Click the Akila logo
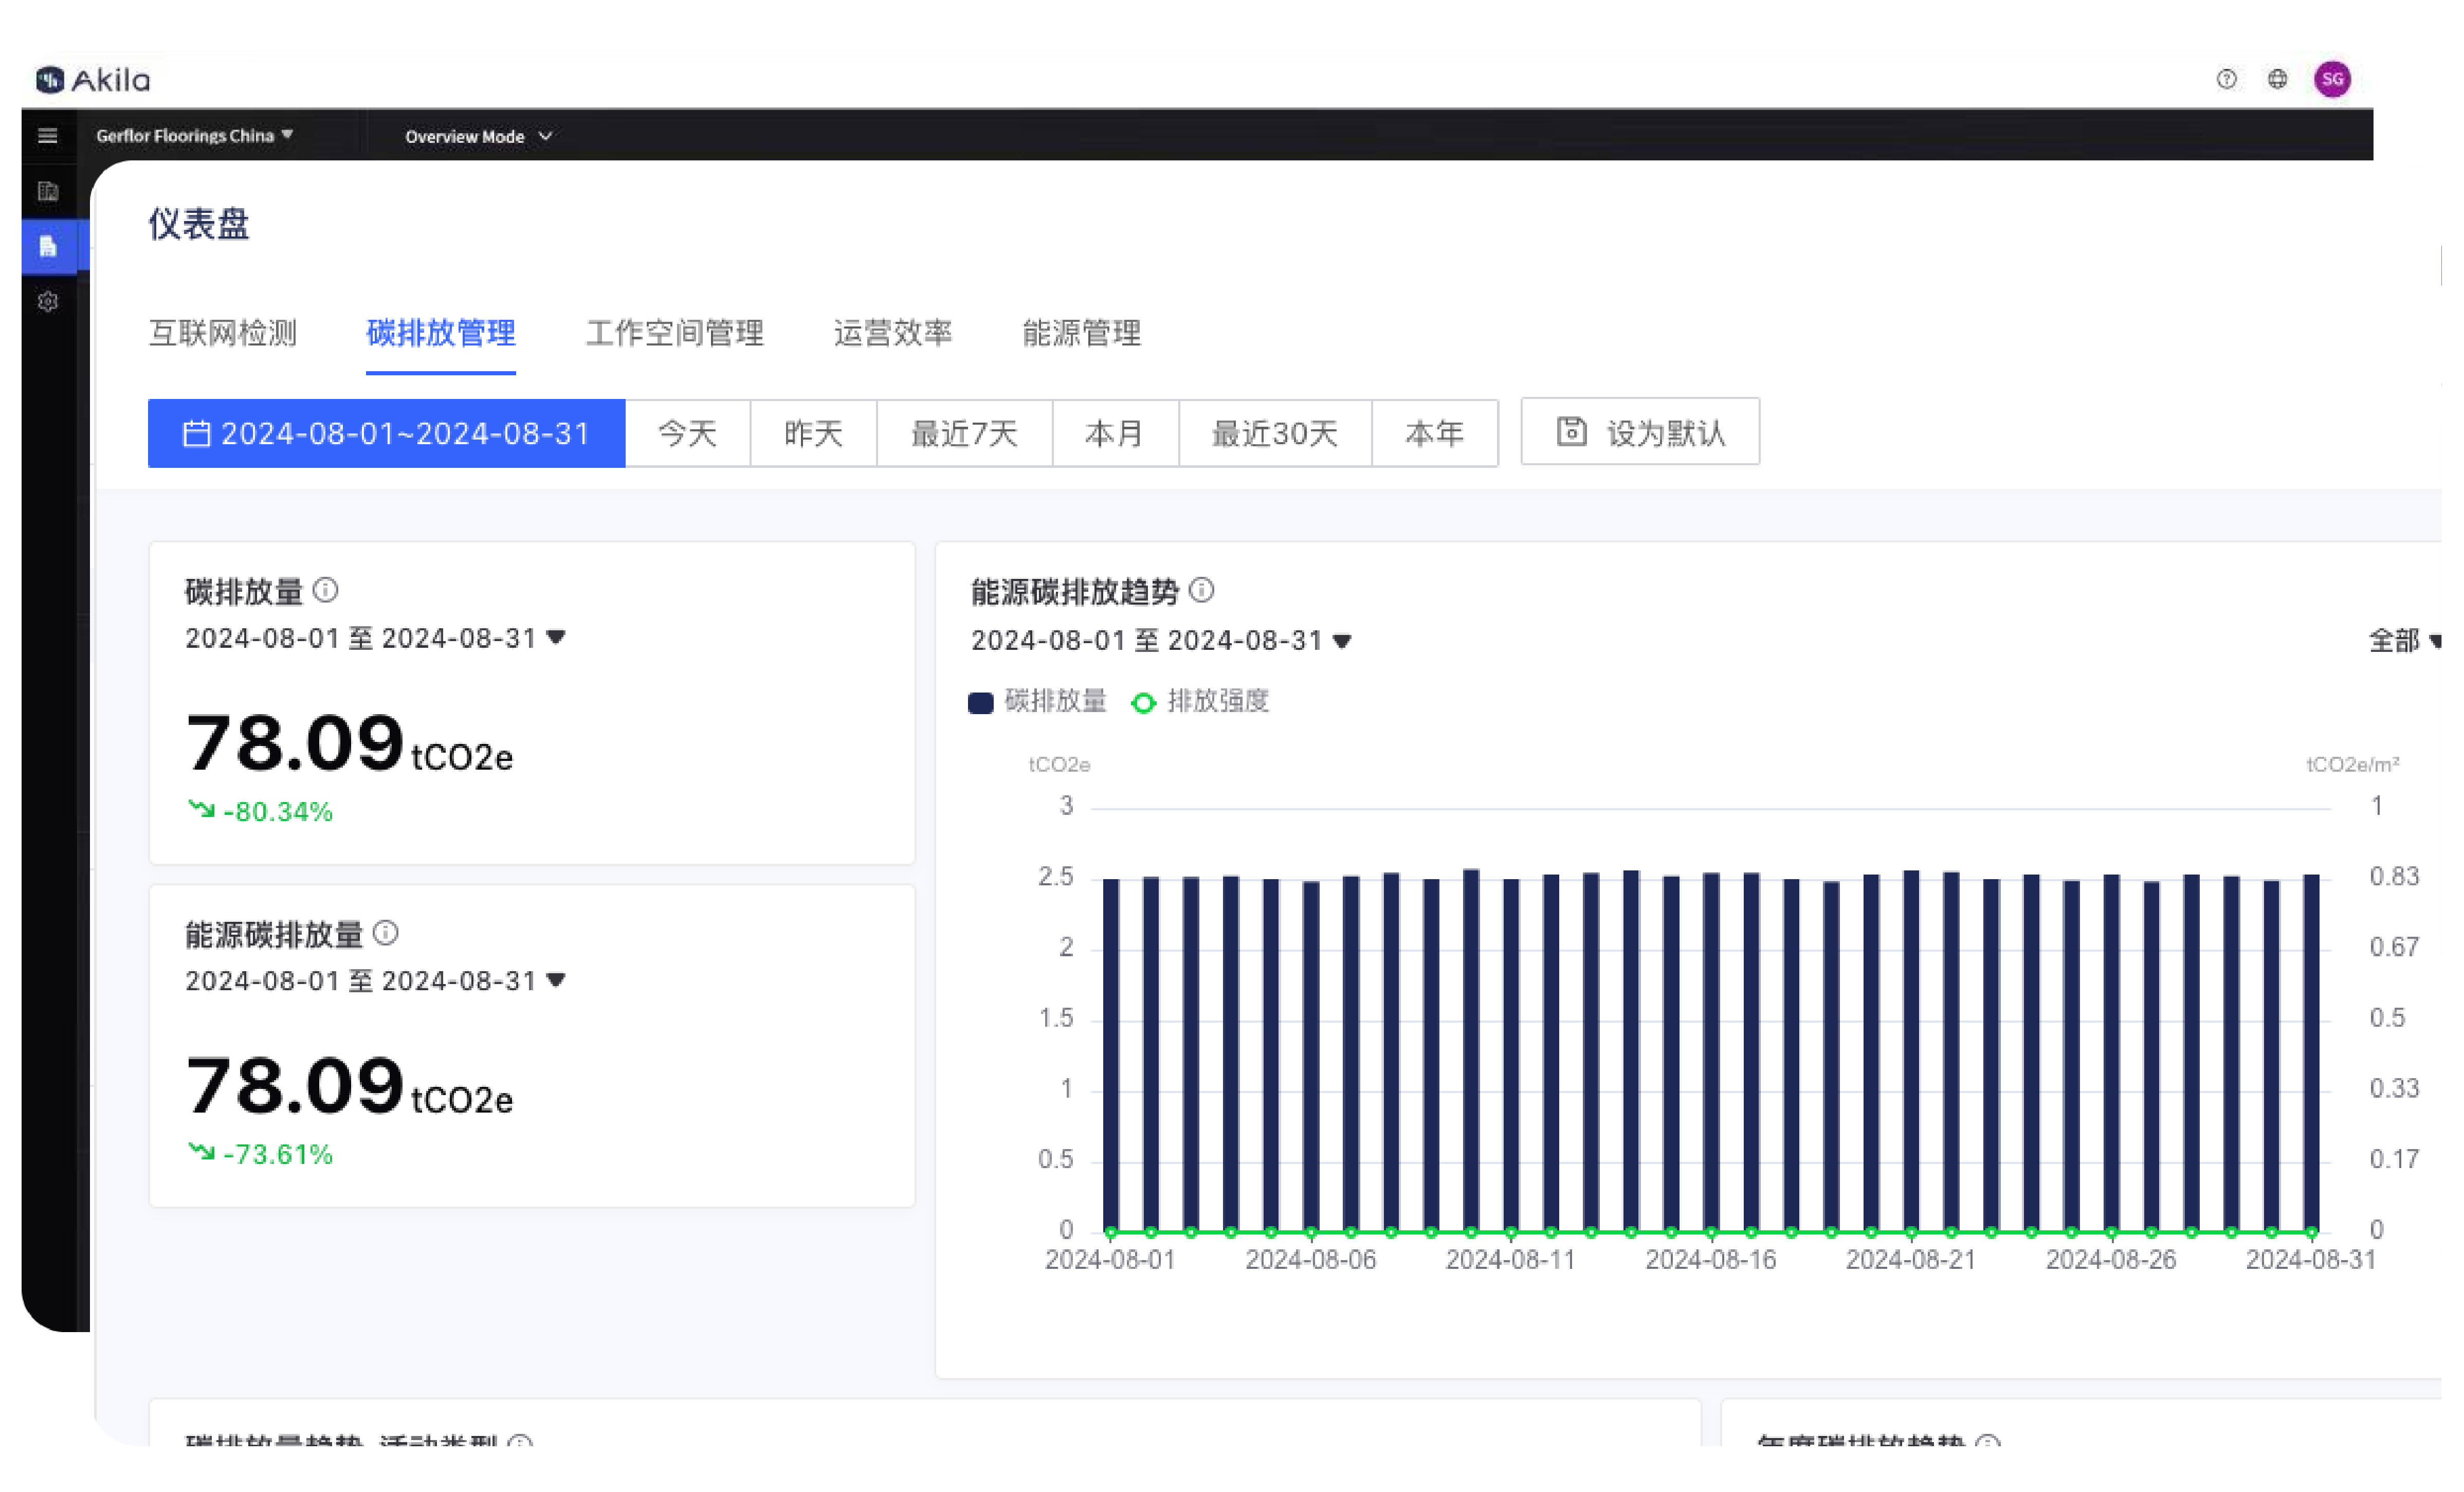The height and width of the screenshot is (1492, 2464). pos(93,80)
